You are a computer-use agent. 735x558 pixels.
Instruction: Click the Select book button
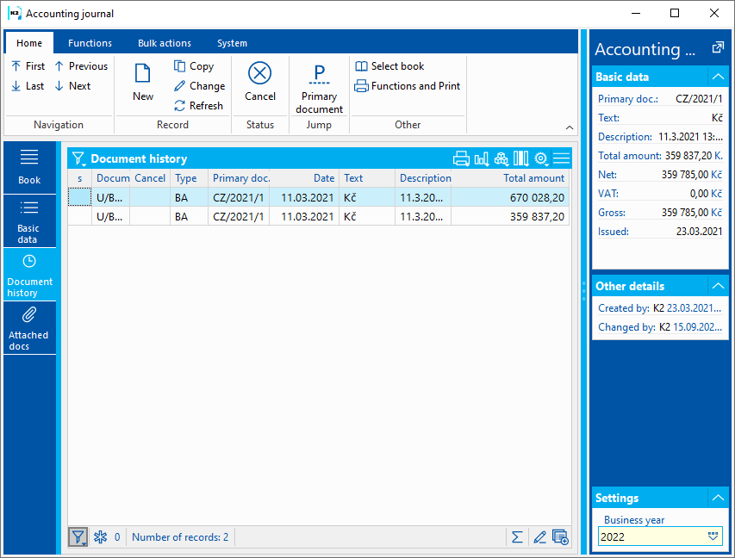click(389, 66)
